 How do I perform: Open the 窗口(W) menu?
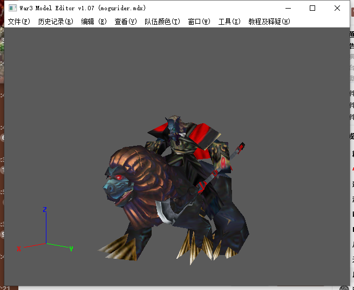[x=199, y=22]
